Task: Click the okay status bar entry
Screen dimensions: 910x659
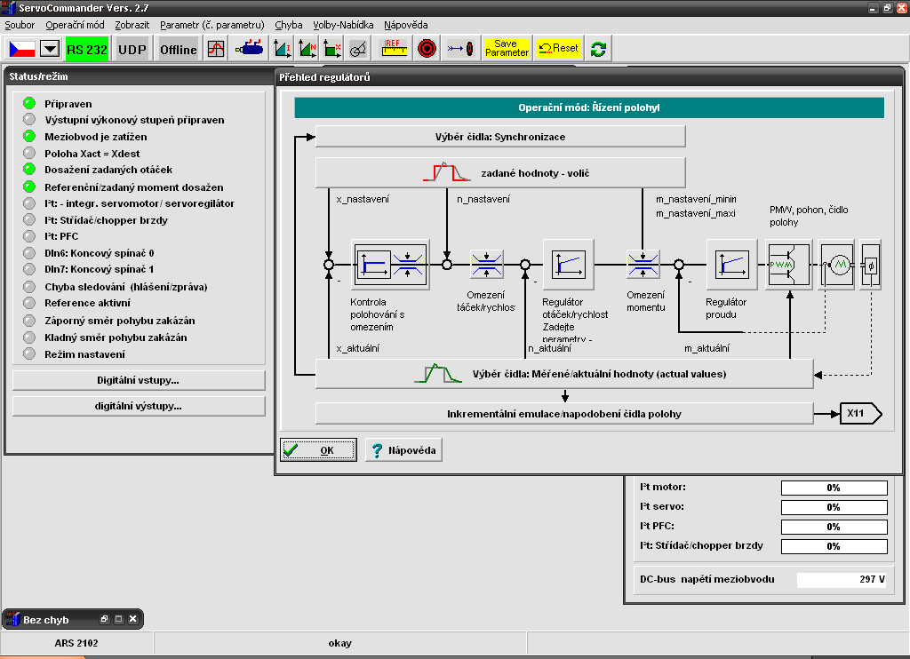Action: pos(340,643)
